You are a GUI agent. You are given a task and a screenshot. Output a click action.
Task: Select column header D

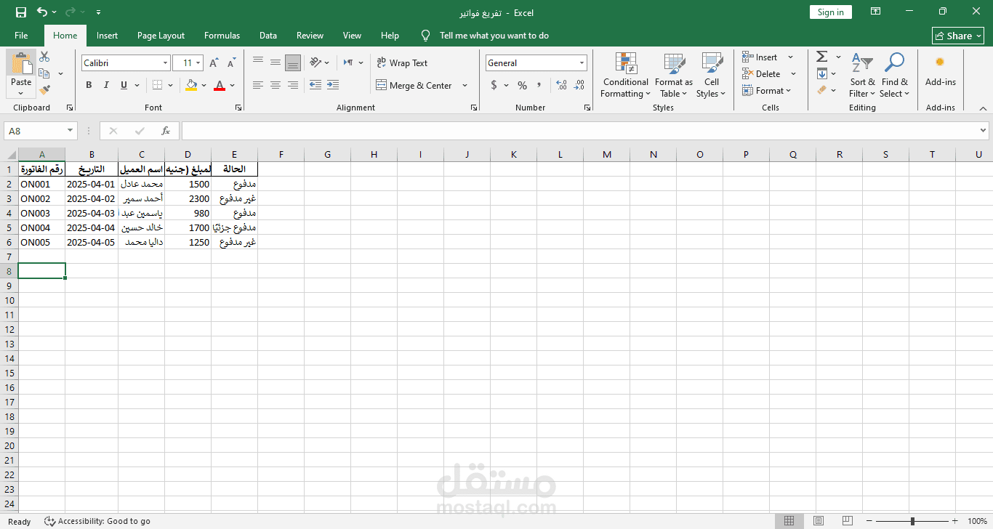[188, 154]
